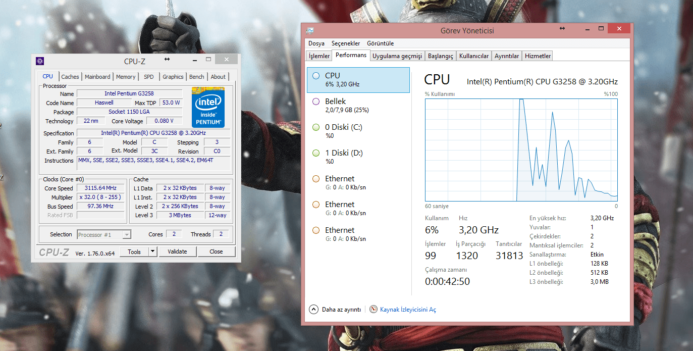Open the Görüntüle menu
This screenshot has width=693, height=351.
pos(381,43)
